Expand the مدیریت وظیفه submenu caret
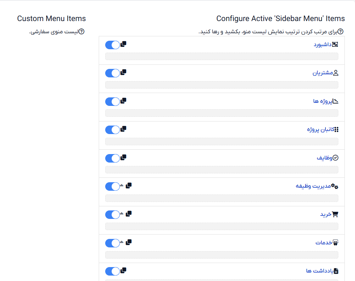This screenshot has width=355, height=281. coord(122,185)
